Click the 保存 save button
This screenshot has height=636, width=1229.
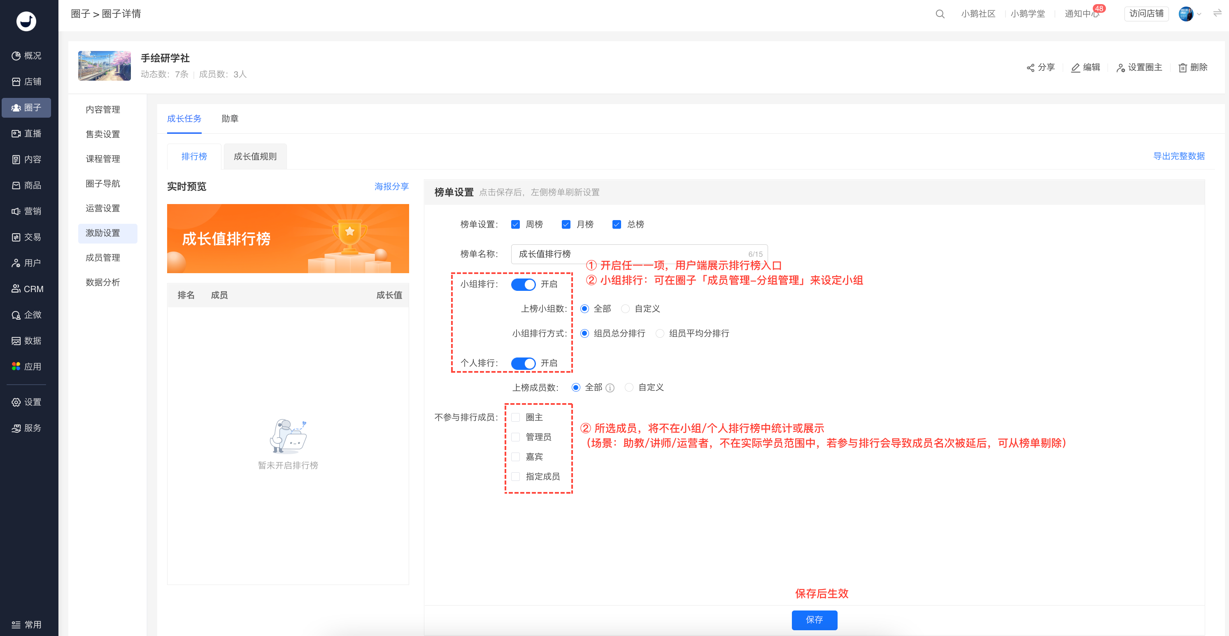point(815,620)
